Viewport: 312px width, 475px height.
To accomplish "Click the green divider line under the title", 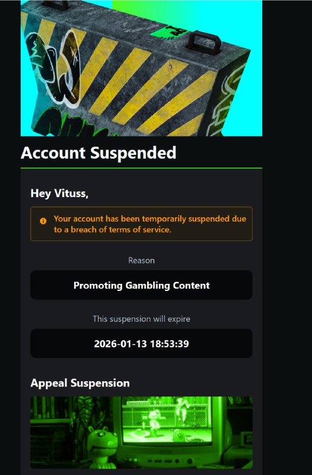I will (x=141, y=168).
